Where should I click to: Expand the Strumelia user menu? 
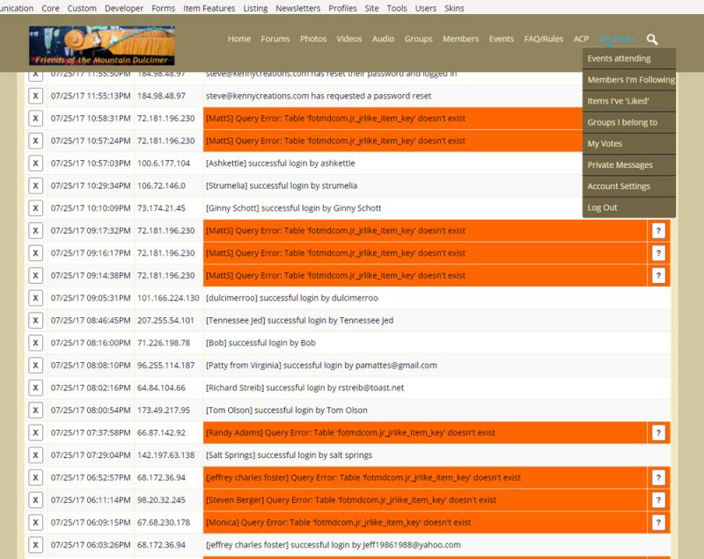click(616, 40)
